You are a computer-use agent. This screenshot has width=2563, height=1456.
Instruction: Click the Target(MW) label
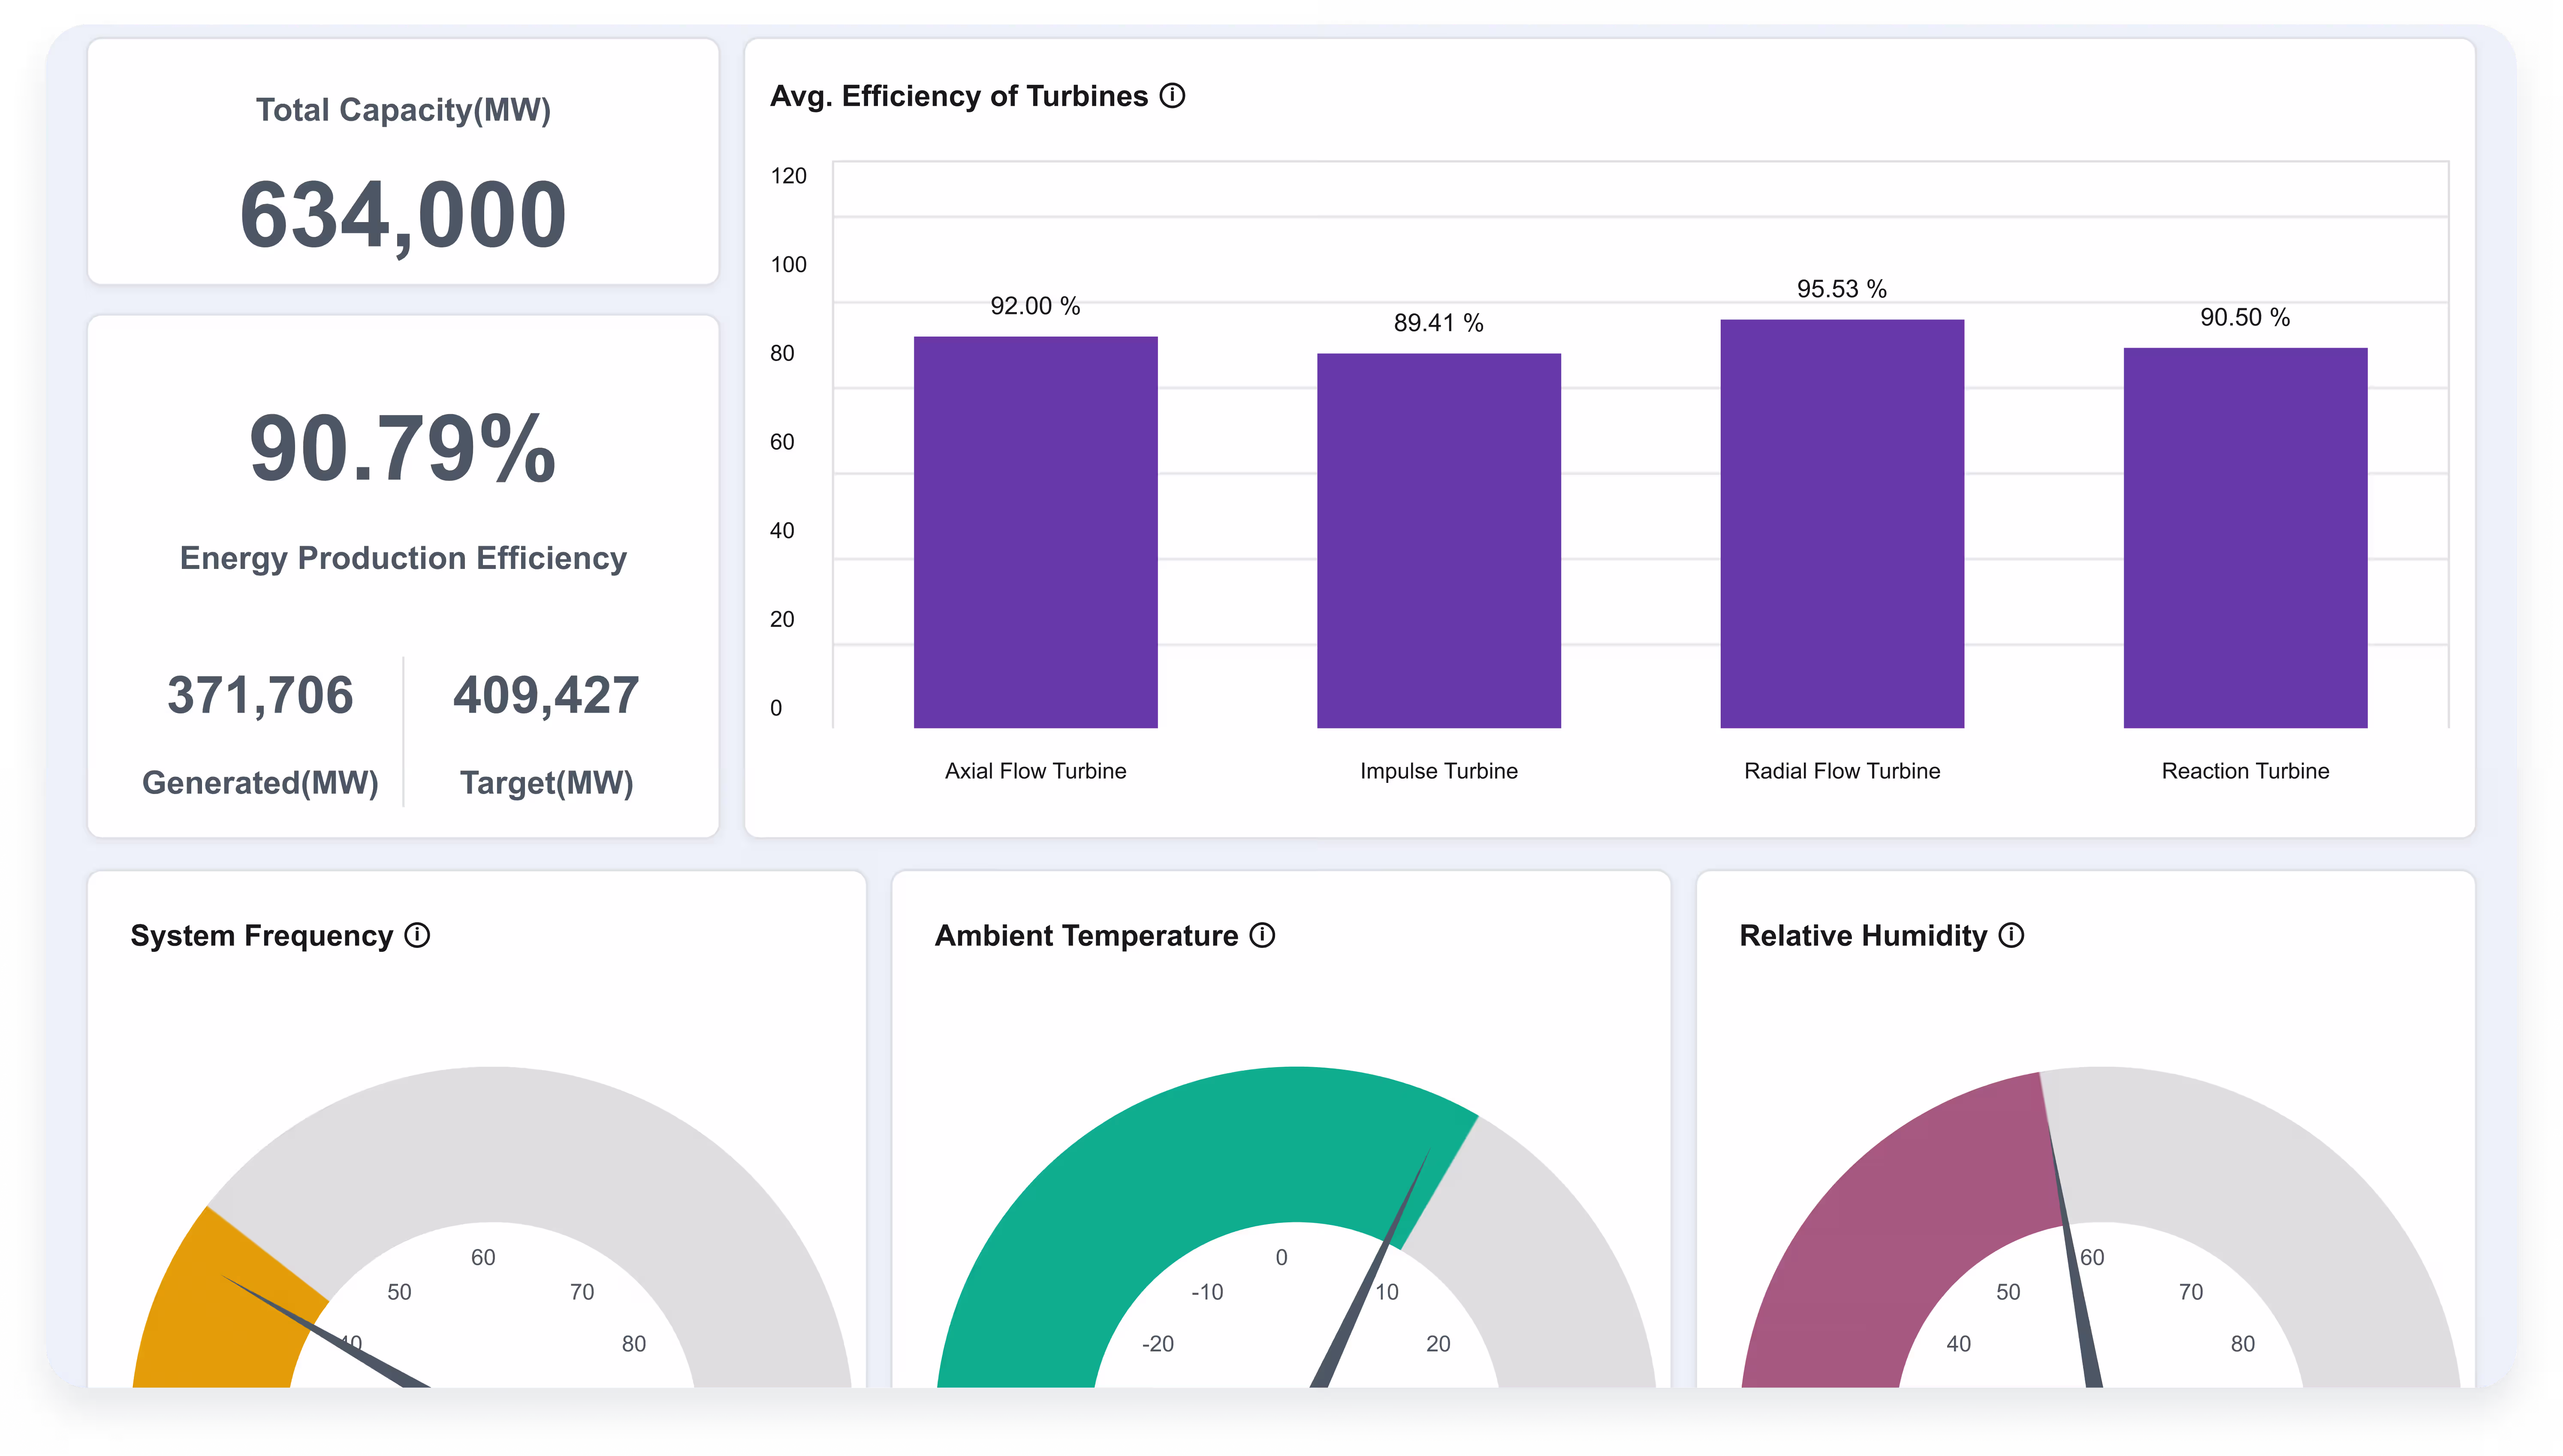point(546,782)
